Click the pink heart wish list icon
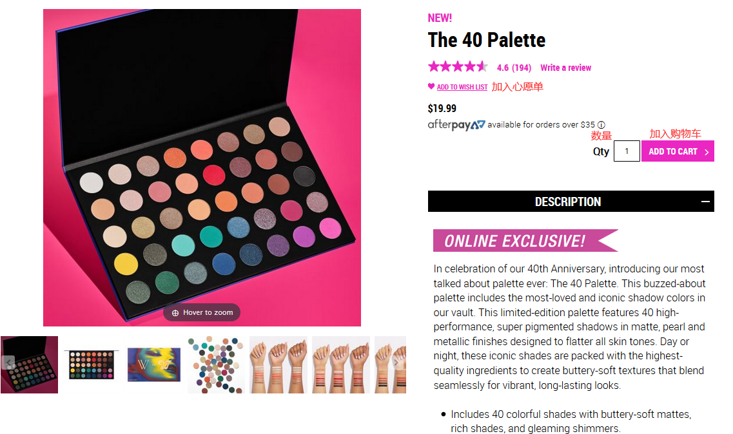This screenshot has width=733, height=434. [x=431, y=87]
